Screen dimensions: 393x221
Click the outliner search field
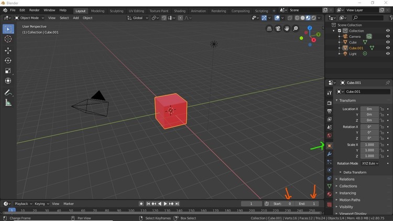368,18
